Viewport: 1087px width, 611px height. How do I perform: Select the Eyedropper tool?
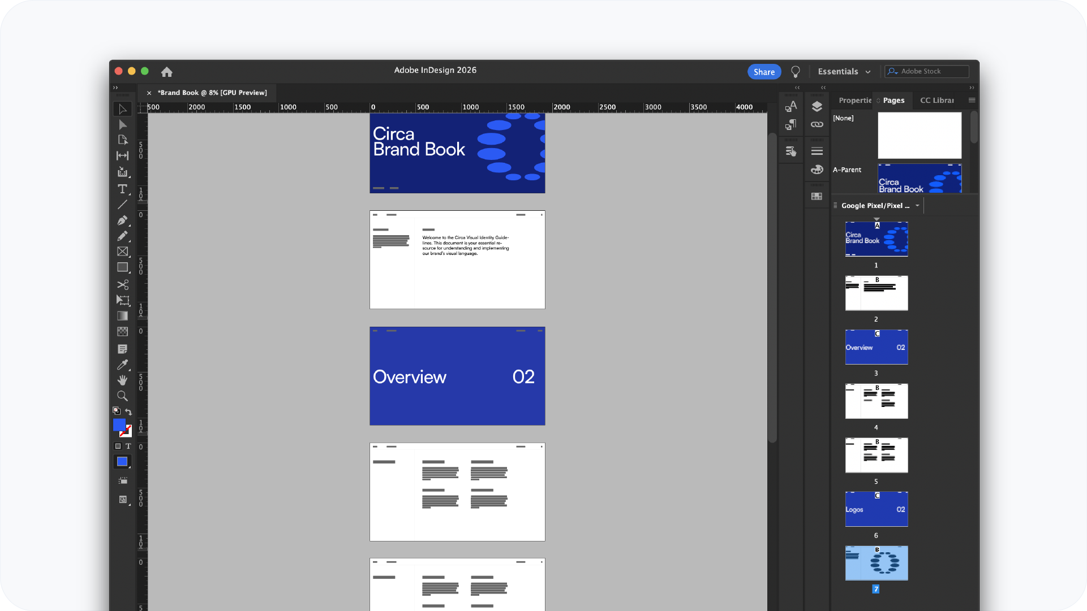(x=122, y=365)
